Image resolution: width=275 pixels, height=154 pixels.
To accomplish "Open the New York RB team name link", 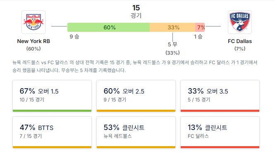I will pos(33,41).
